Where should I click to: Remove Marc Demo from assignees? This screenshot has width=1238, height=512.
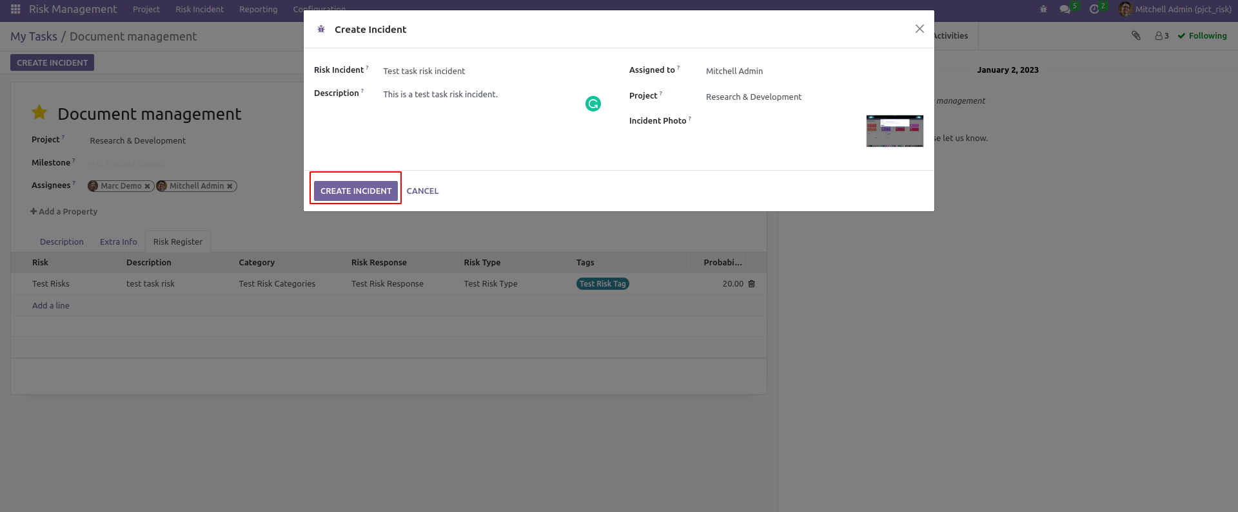point(148,186)
